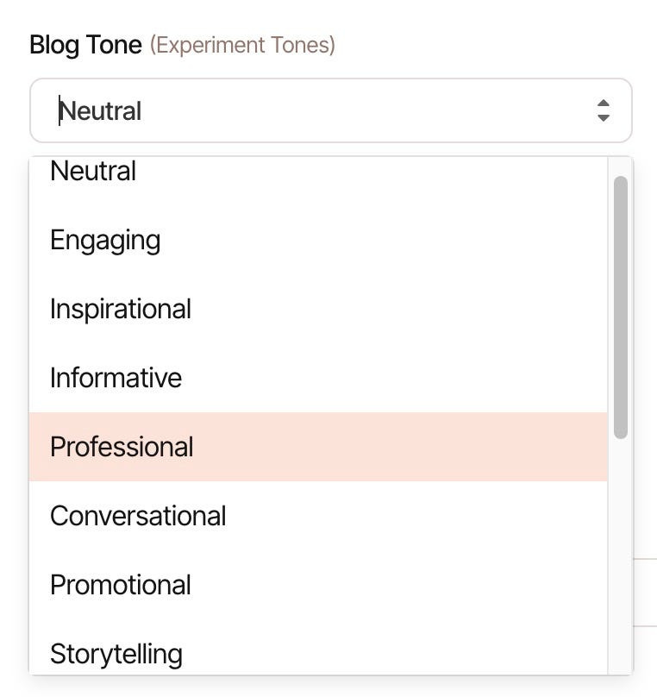Focus the Blog Tone combo box field

(330, 110)
